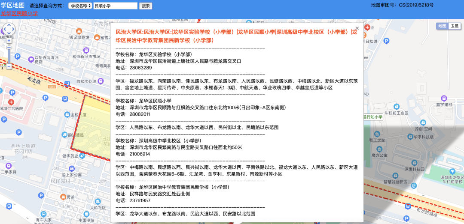Click the pan up arrow on map control
Viewport: 464px width, 224px height.
(x=9, y=26)
